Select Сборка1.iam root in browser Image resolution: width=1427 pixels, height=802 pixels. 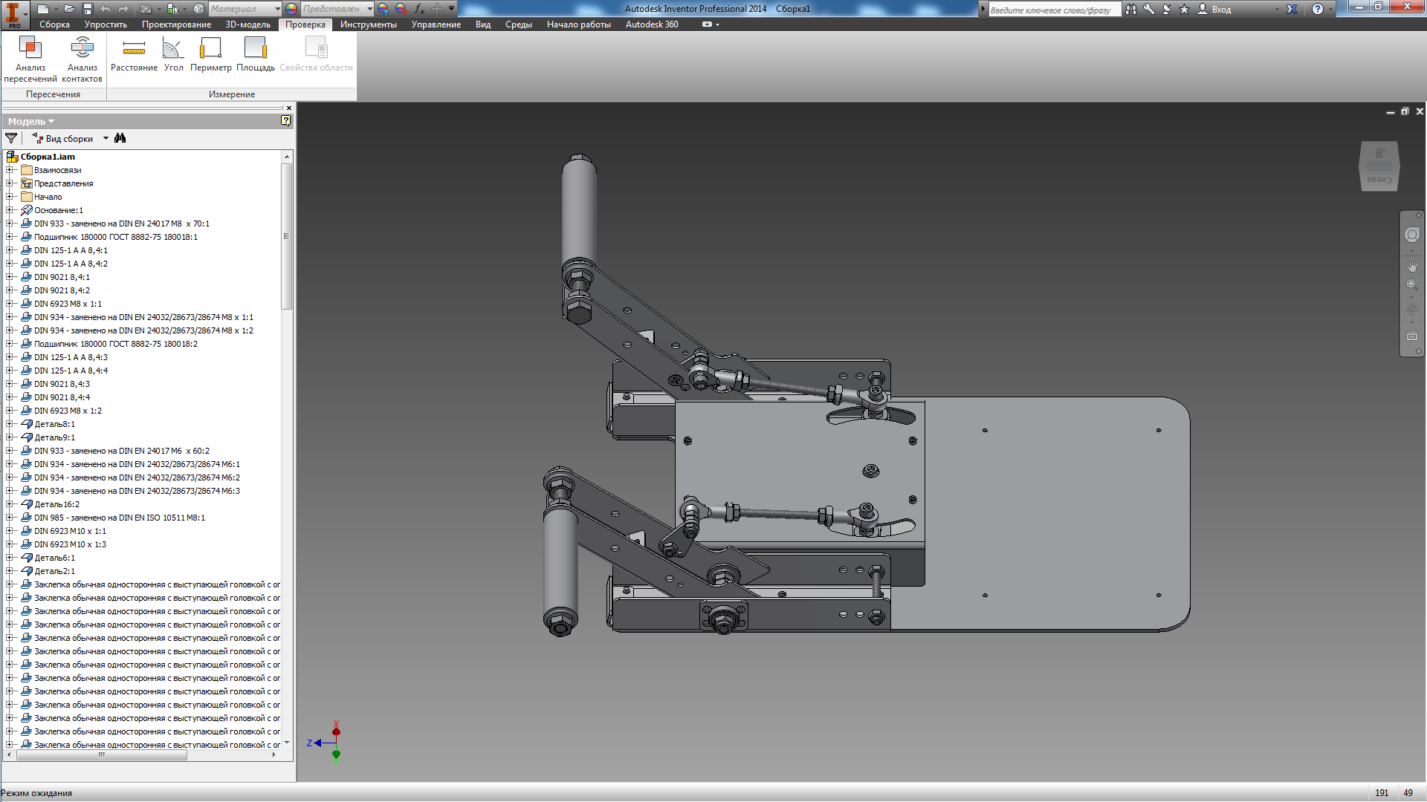click(48, 157)
